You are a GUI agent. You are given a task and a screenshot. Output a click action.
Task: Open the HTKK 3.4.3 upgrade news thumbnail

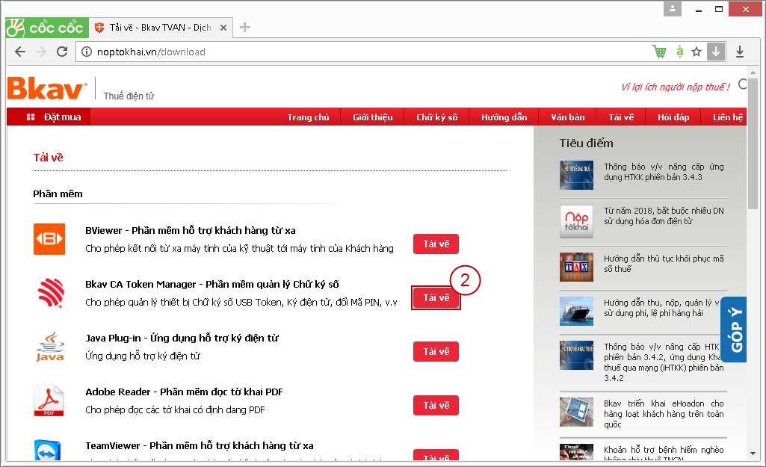(x=576, y=175)
